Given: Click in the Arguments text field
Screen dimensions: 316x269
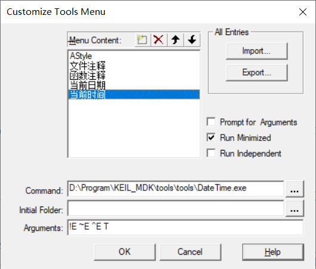Looking at the screenshot, I should [185, 227].
